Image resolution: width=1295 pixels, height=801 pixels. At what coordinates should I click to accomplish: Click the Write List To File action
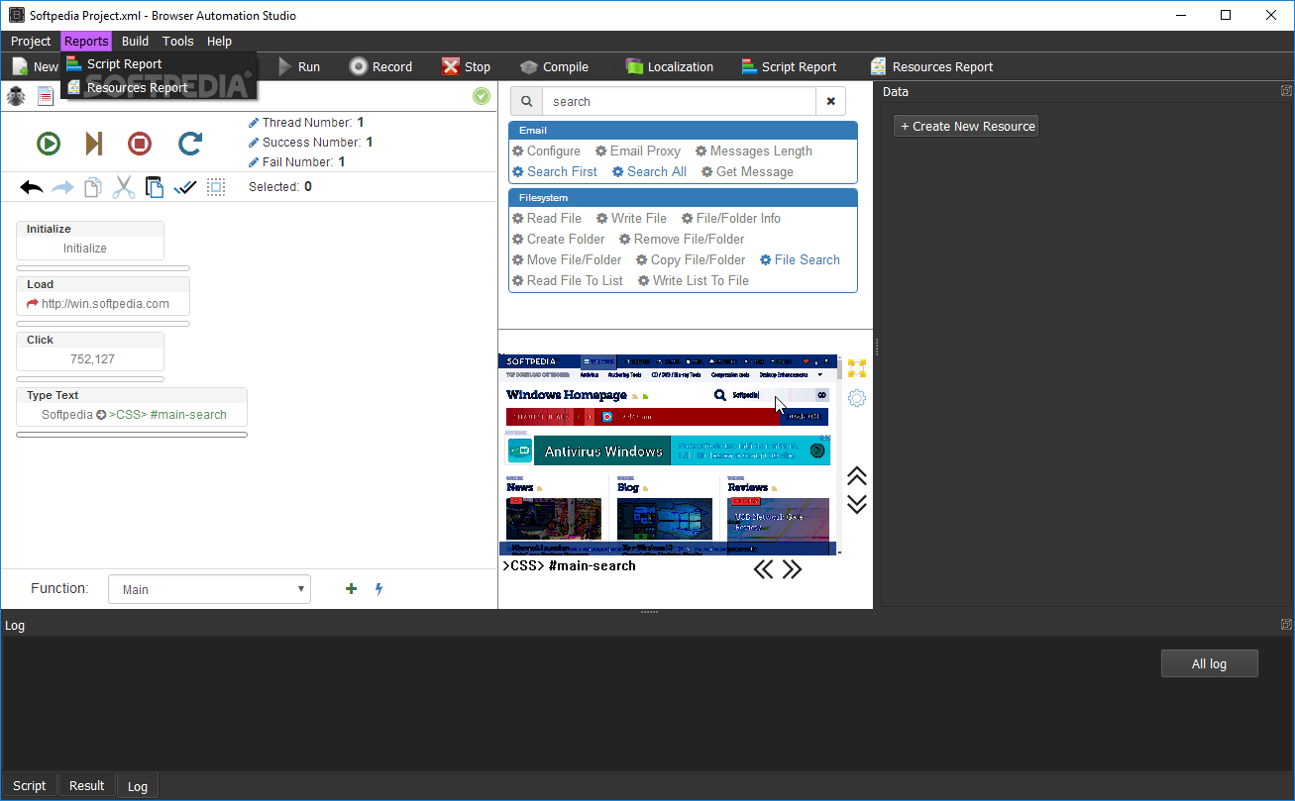(694, 280)
